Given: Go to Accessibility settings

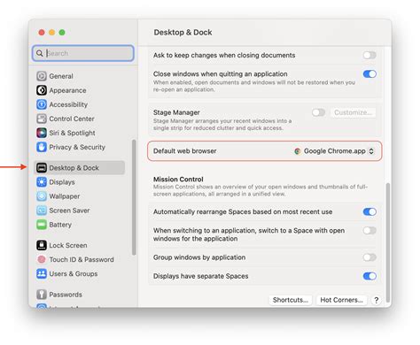Looking at the screenshot, I should tap(79, 104).
